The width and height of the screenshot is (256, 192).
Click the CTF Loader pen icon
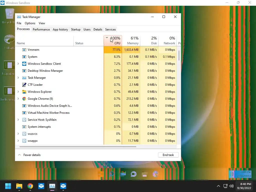click(24, 85)
